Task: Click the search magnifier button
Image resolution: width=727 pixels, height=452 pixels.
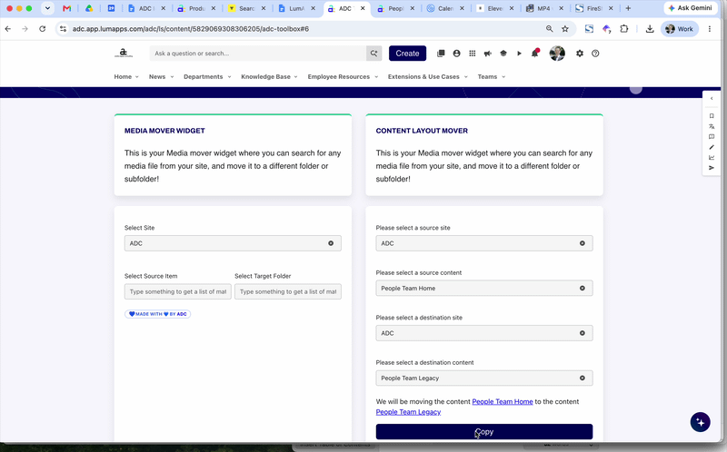Action: pyautogui.click(x=373, y=54)
